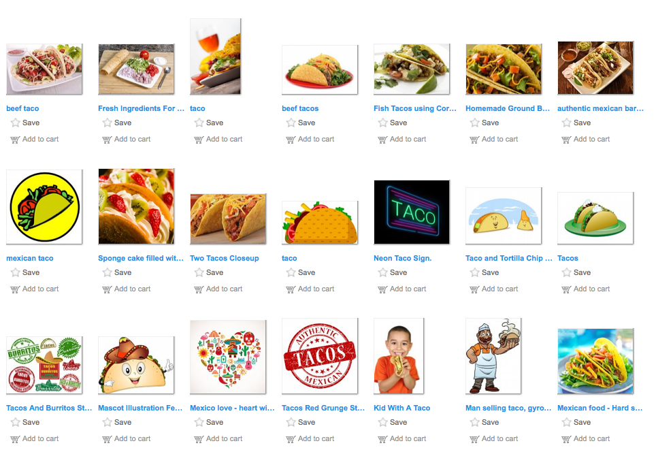Open the taco with wine glass thumbnail
Viewport: 656px width, 467px height.
coord(216,57)
